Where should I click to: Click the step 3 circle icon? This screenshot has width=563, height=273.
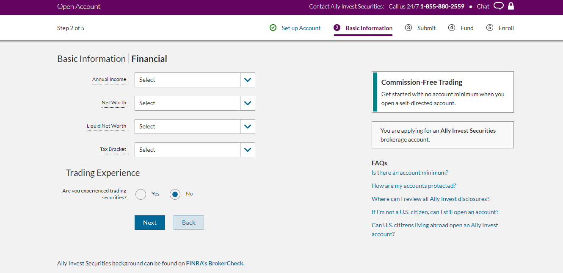click(x=408, y=28)
